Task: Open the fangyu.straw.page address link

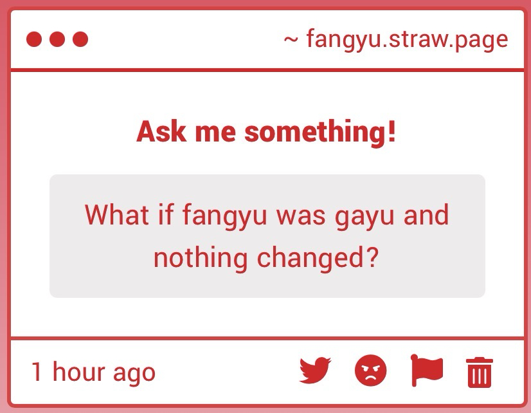Action: (x=407, y=40)
